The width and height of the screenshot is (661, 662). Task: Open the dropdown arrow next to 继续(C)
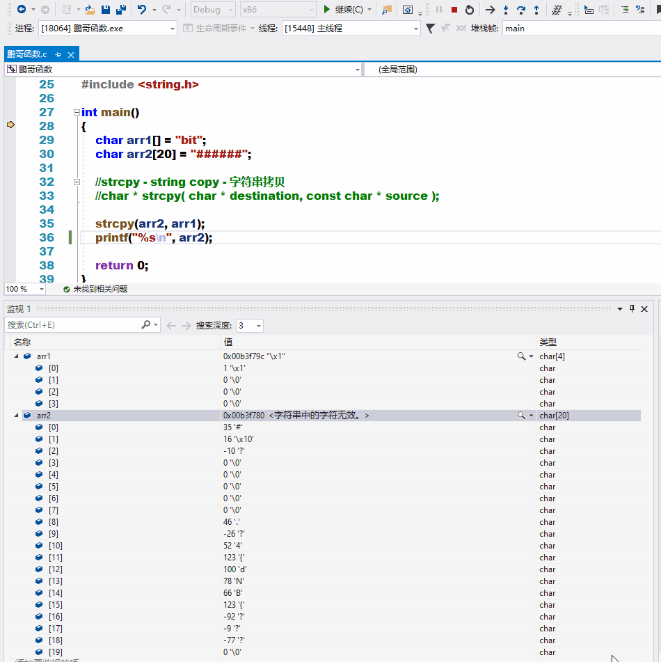369,9
